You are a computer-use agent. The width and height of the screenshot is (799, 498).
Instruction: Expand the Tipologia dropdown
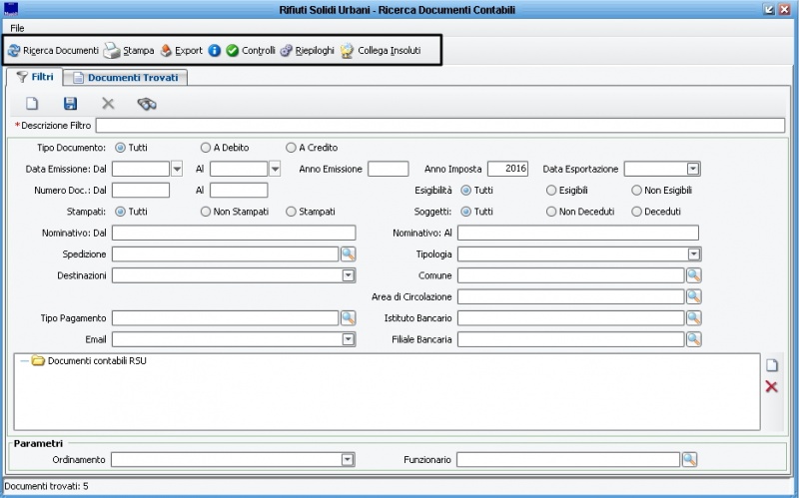coord(693,254)
